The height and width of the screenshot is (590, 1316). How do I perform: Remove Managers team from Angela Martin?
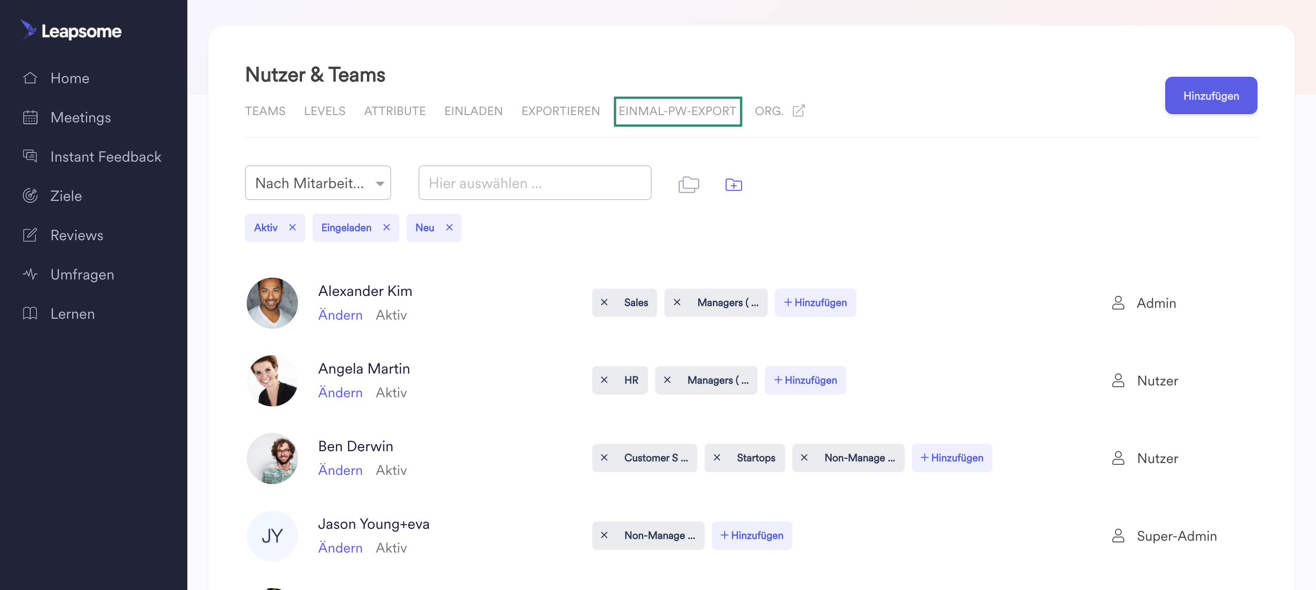click(x=667, y=380)
